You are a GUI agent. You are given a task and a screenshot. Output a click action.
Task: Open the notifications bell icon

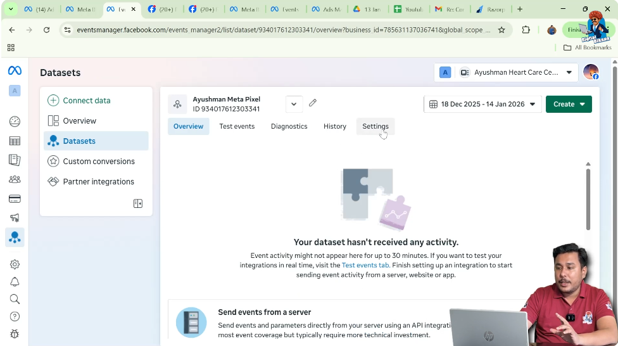pos(15,282)
